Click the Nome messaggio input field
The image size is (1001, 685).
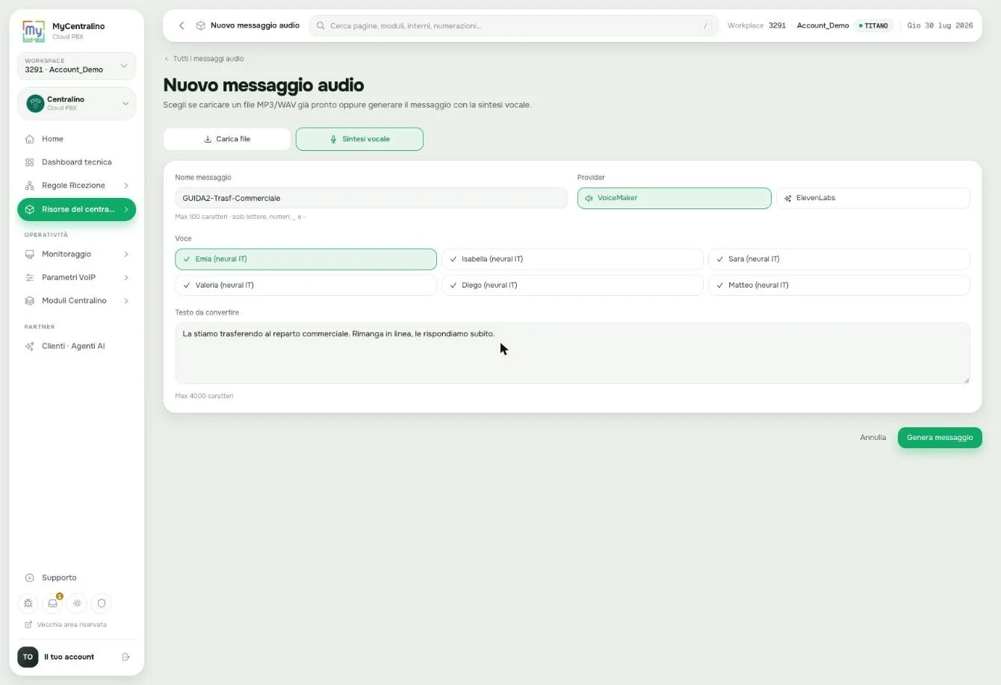point(371,198)
